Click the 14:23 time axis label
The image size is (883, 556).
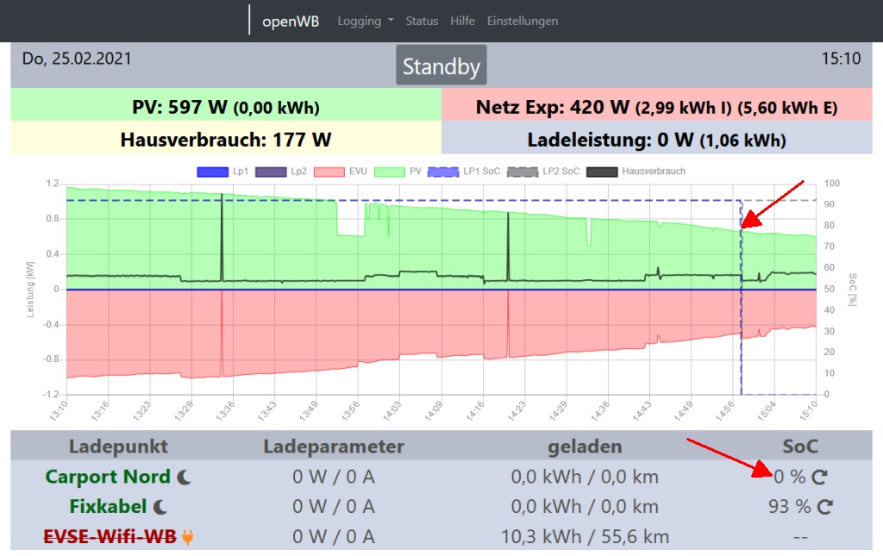tap(516, 411)
